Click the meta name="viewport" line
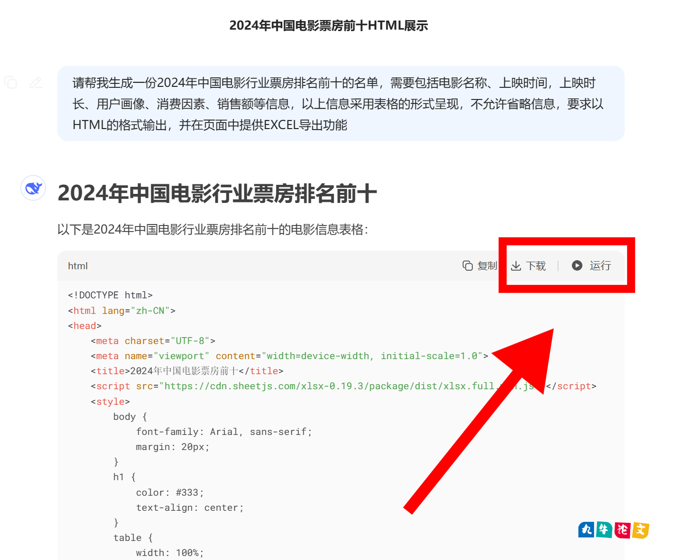Screen dimensions: 679x560 289,356
